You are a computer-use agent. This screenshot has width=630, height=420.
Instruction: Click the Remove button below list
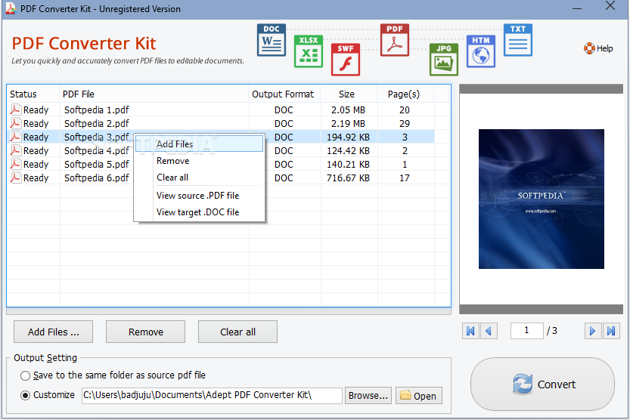tap(145, 332)
